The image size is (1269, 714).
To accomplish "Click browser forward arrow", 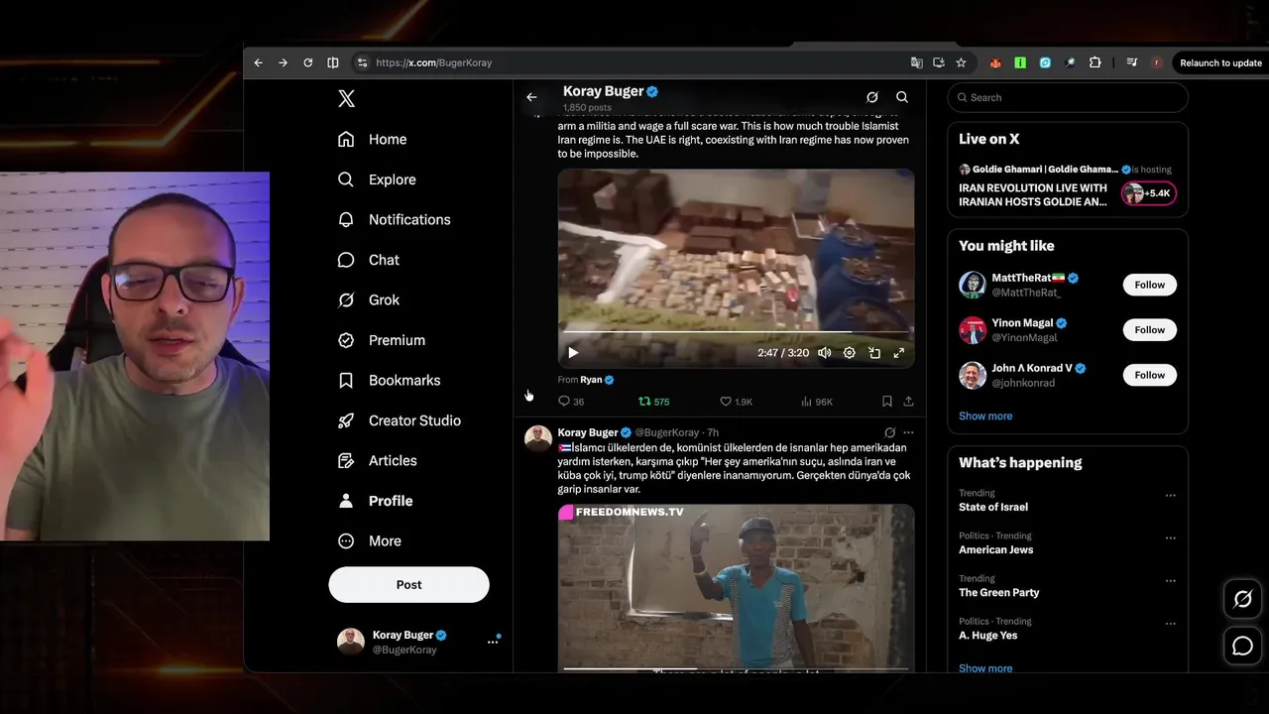I will (x=283, y=62).
